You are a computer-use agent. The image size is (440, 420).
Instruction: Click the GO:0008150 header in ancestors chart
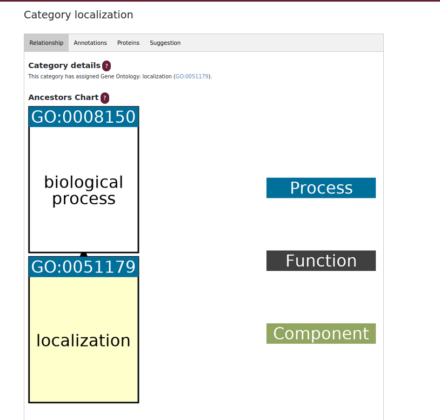click(84, 117)
